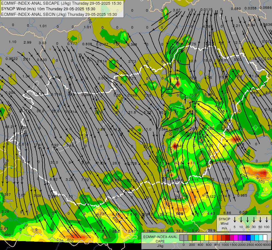
Task: Click the '1500' tick label on the CAPE scale
Action: pyautogui.click(x=234, y=245)
